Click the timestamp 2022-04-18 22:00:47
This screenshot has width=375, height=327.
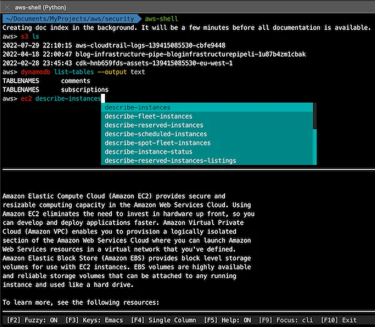pos(37,54)
